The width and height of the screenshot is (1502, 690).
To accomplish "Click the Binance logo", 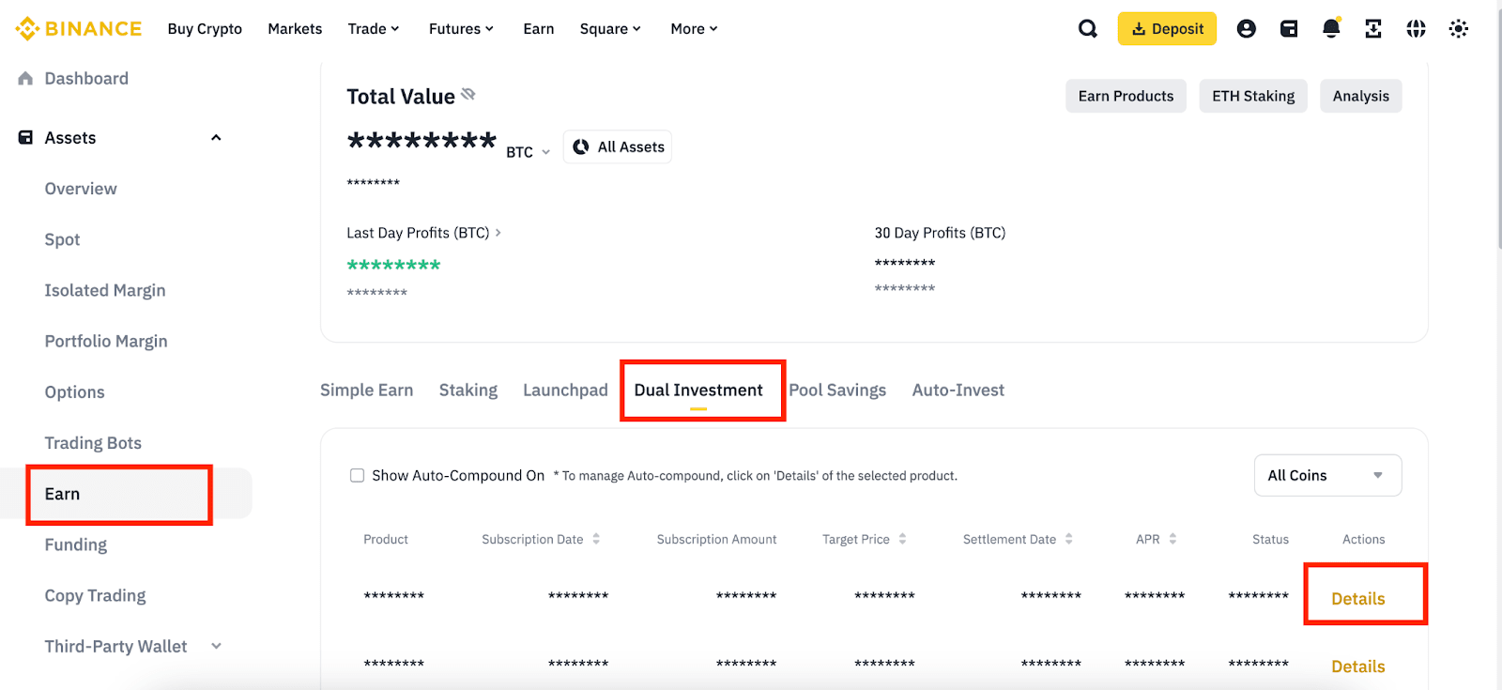I will (79, 29).
